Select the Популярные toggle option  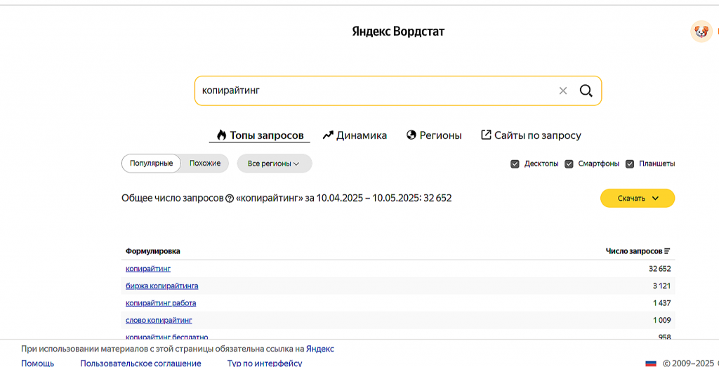click(151, 164)
